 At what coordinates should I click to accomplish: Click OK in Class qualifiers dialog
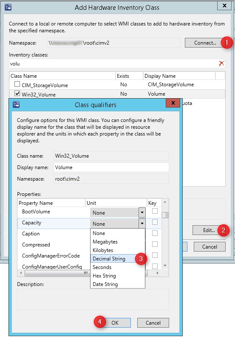(115, 323)
